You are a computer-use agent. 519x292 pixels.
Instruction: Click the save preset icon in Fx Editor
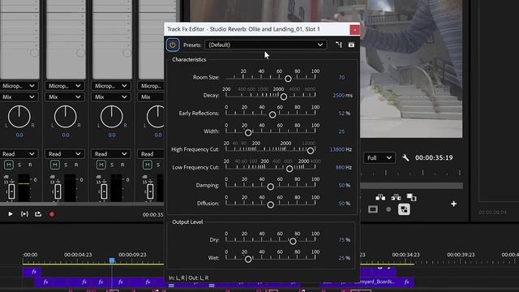coord(339,45)
